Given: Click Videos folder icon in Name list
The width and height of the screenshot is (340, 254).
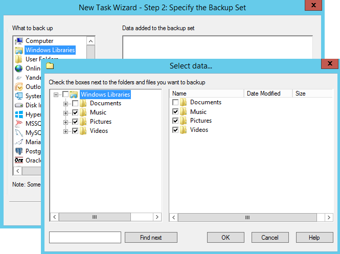Looking at the screenshot, I should point(184,130).
